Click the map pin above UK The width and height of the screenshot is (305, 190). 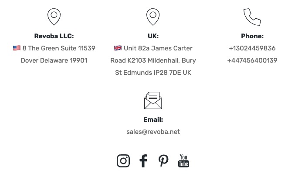point(153,17)
